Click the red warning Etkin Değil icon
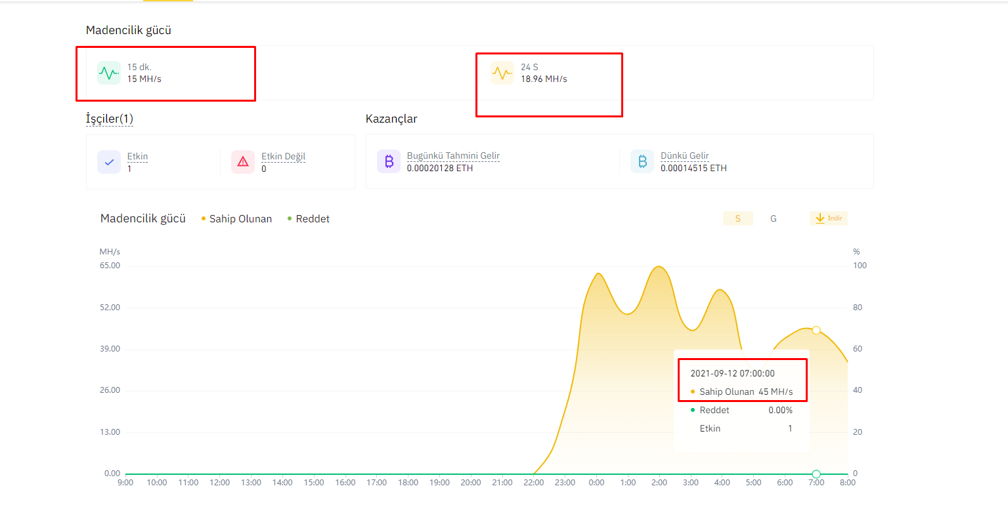This screenshot has width=1008, height=505. coord(243,162)
